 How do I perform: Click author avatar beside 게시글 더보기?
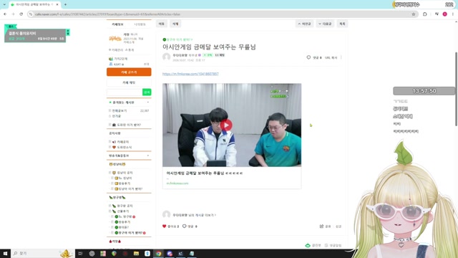pos(167,215)
